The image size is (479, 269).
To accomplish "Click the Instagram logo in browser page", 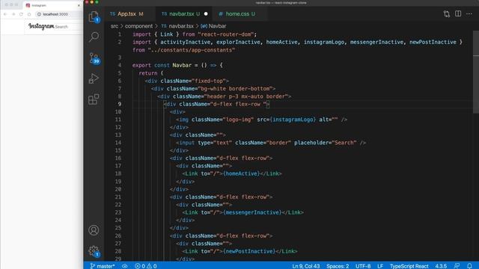I will (41, 26).
